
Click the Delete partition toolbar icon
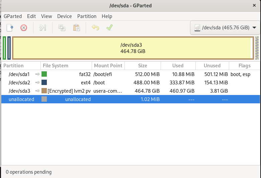pos(24,28)
